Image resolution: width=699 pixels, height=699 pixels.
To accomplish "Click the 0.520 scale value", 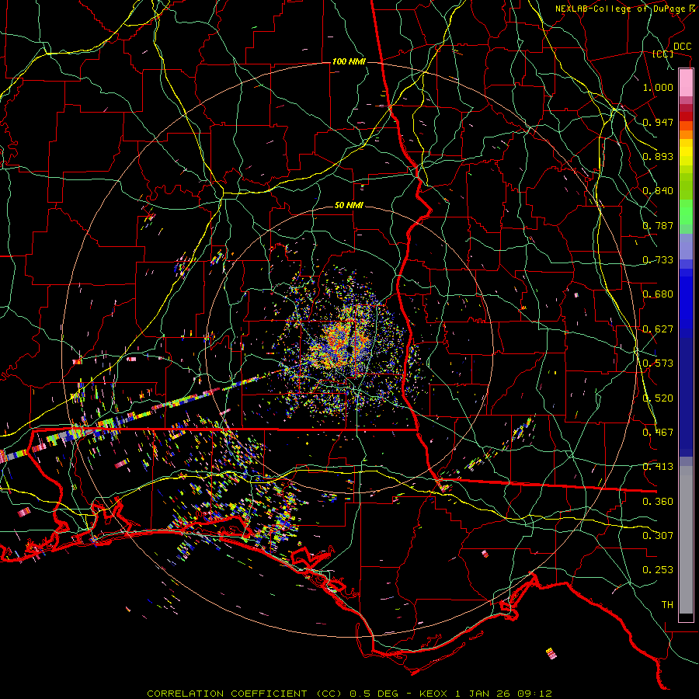I will tap(658, 398).
